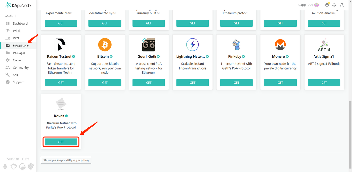Open the notifications bell icon
352x172 pixels.
coord(334,5)
